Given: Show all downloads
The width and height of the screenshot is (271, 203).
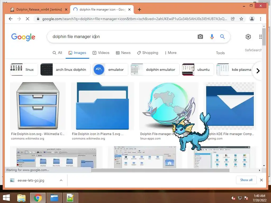Looking at the screenshot, I should click(x=246, y=180).
